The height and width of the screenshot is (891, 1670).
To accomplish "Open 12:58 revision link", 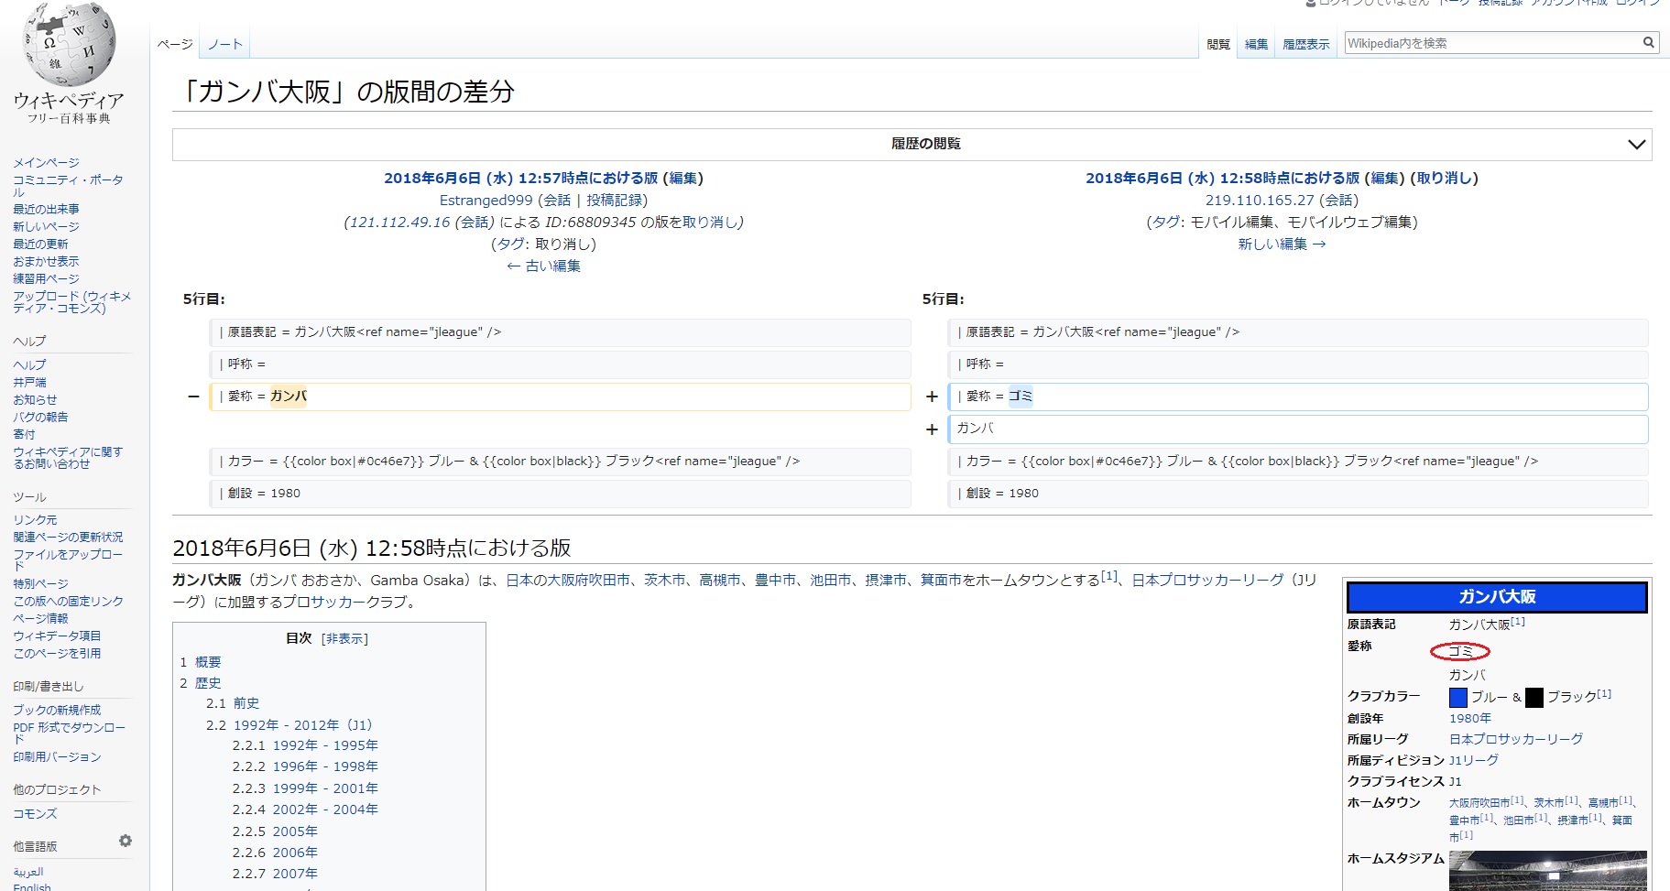I will coord(1222,178).
